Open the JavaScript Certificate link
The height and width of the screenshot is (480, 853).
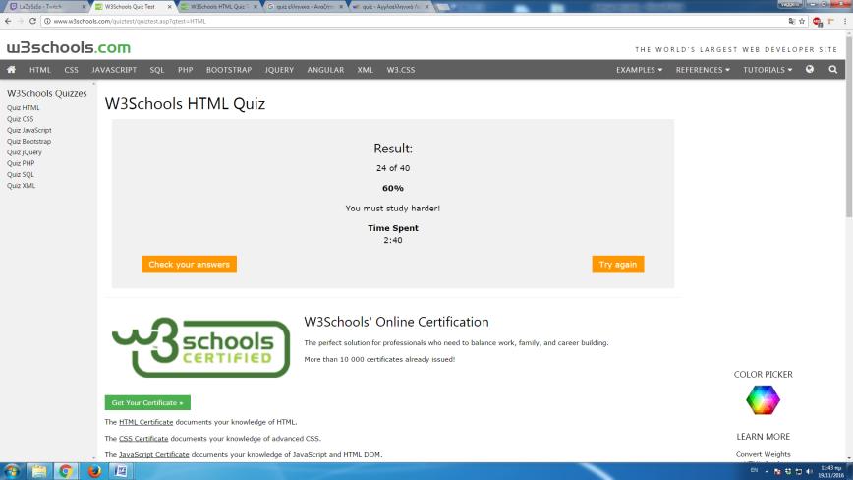click(x=154, y=454)
